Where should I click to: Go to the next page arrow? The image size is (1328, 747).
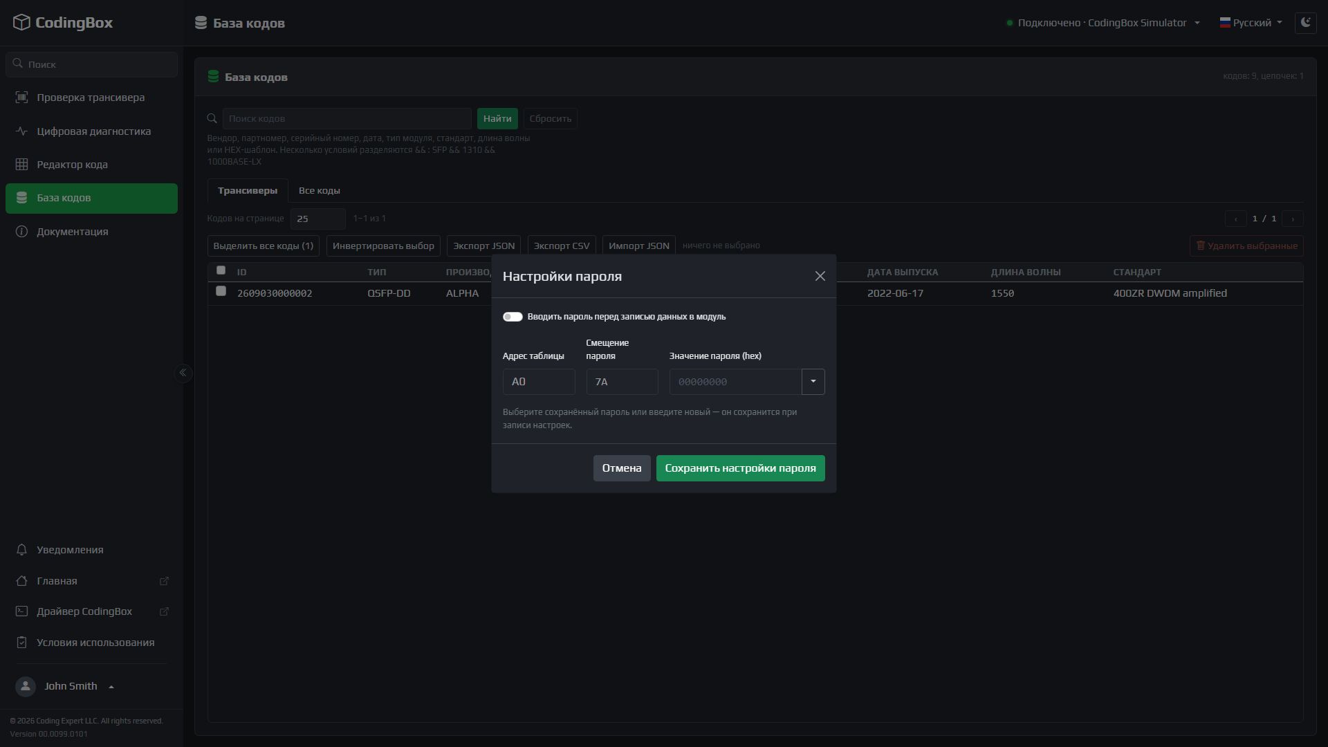pyautogui.click(x=1293, y=219)
